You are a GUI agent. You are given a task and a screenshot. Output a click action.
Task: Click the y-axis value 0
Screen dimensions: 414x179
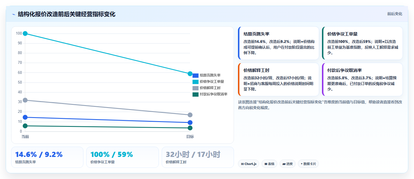click(x=21, y=131)
